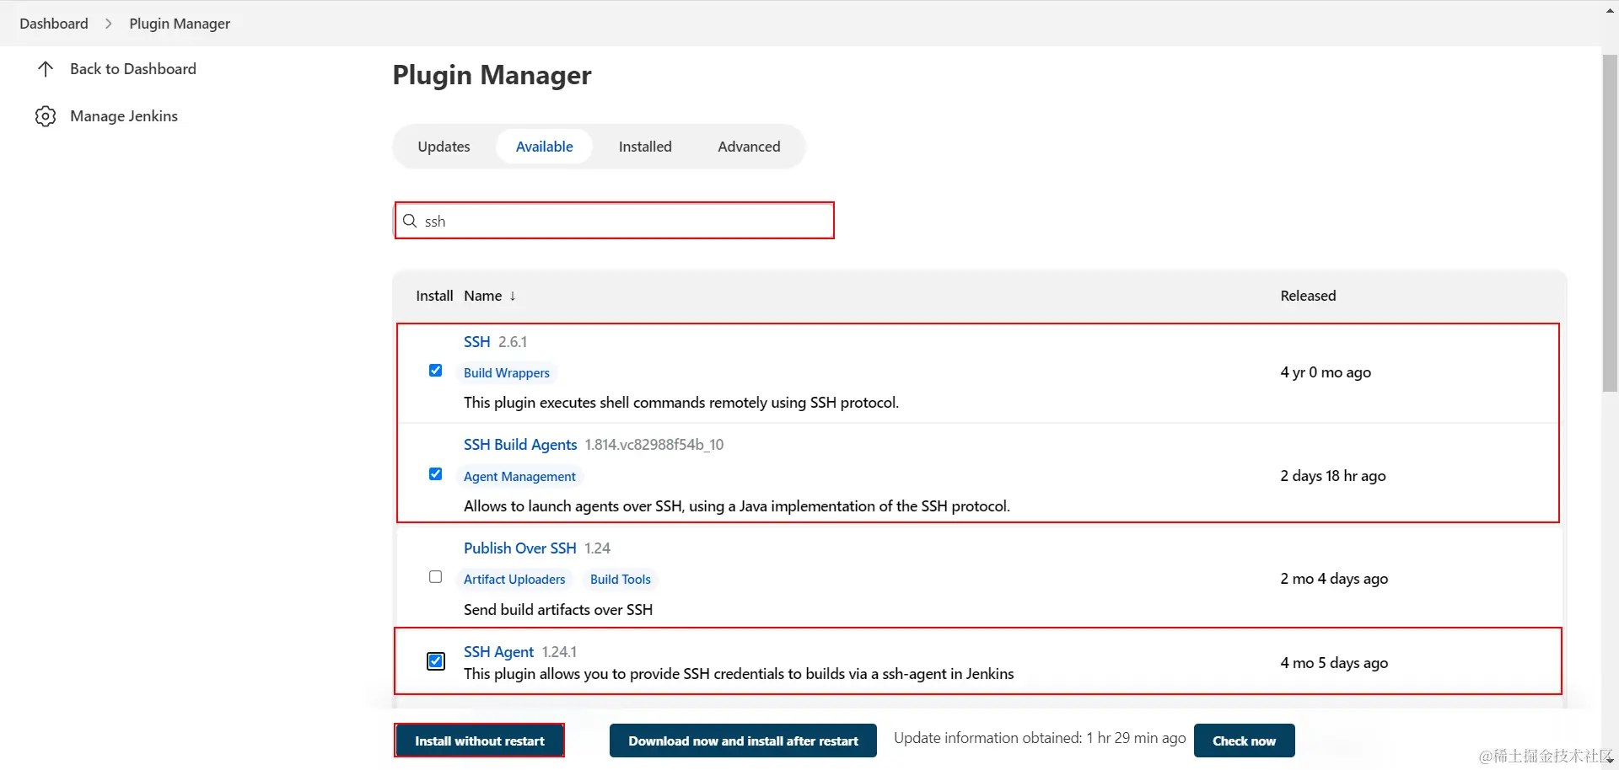1619x770 pixels.
Task: Click Download now and install after restart
Action: [743, 741]
